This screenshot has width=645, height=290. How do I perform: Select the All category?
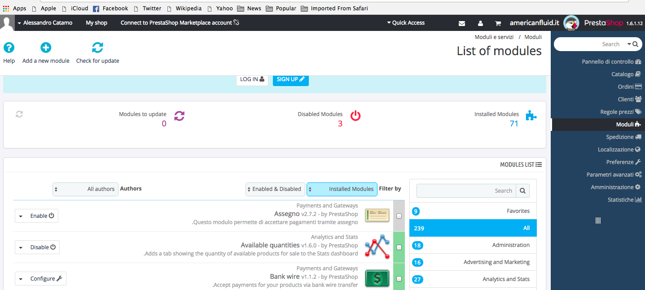click(x=473, y=228)
